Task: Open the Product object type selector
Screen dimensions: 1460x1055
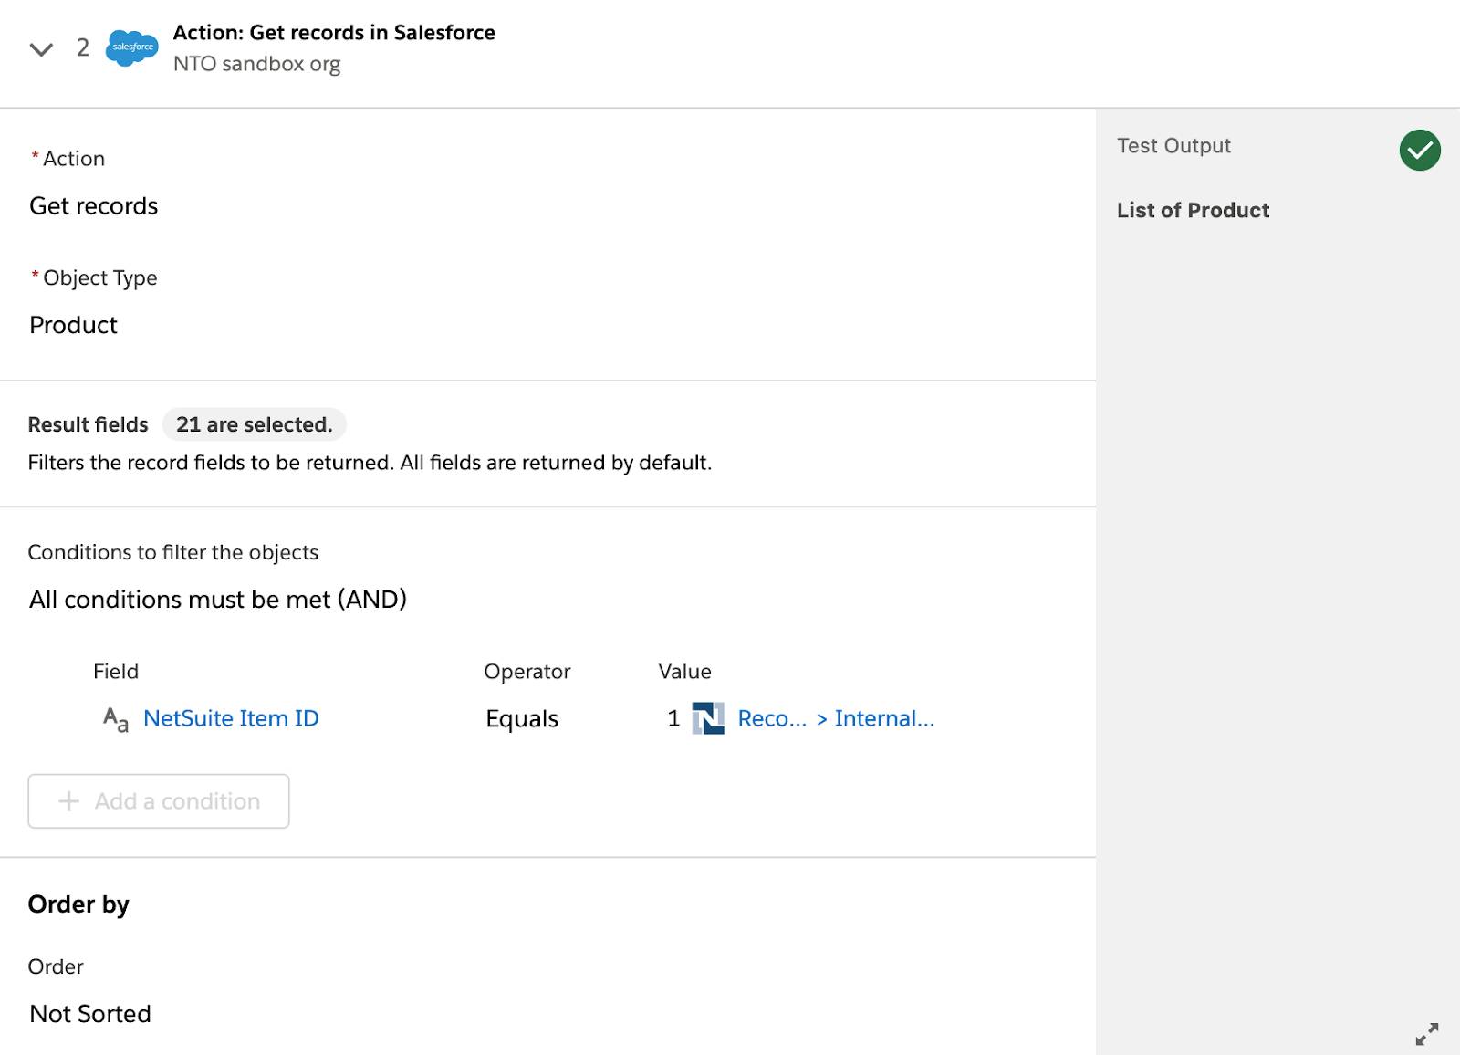Action: pyautogui.click(x=74, y=325)
